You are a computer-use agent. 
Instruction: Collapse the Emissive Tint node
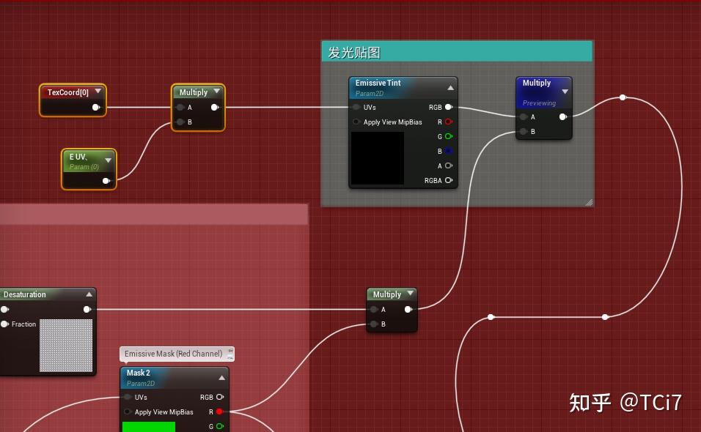[x=451, y=88]
